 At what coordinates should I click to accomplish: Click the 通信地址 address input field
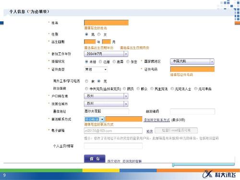[107, 111]
